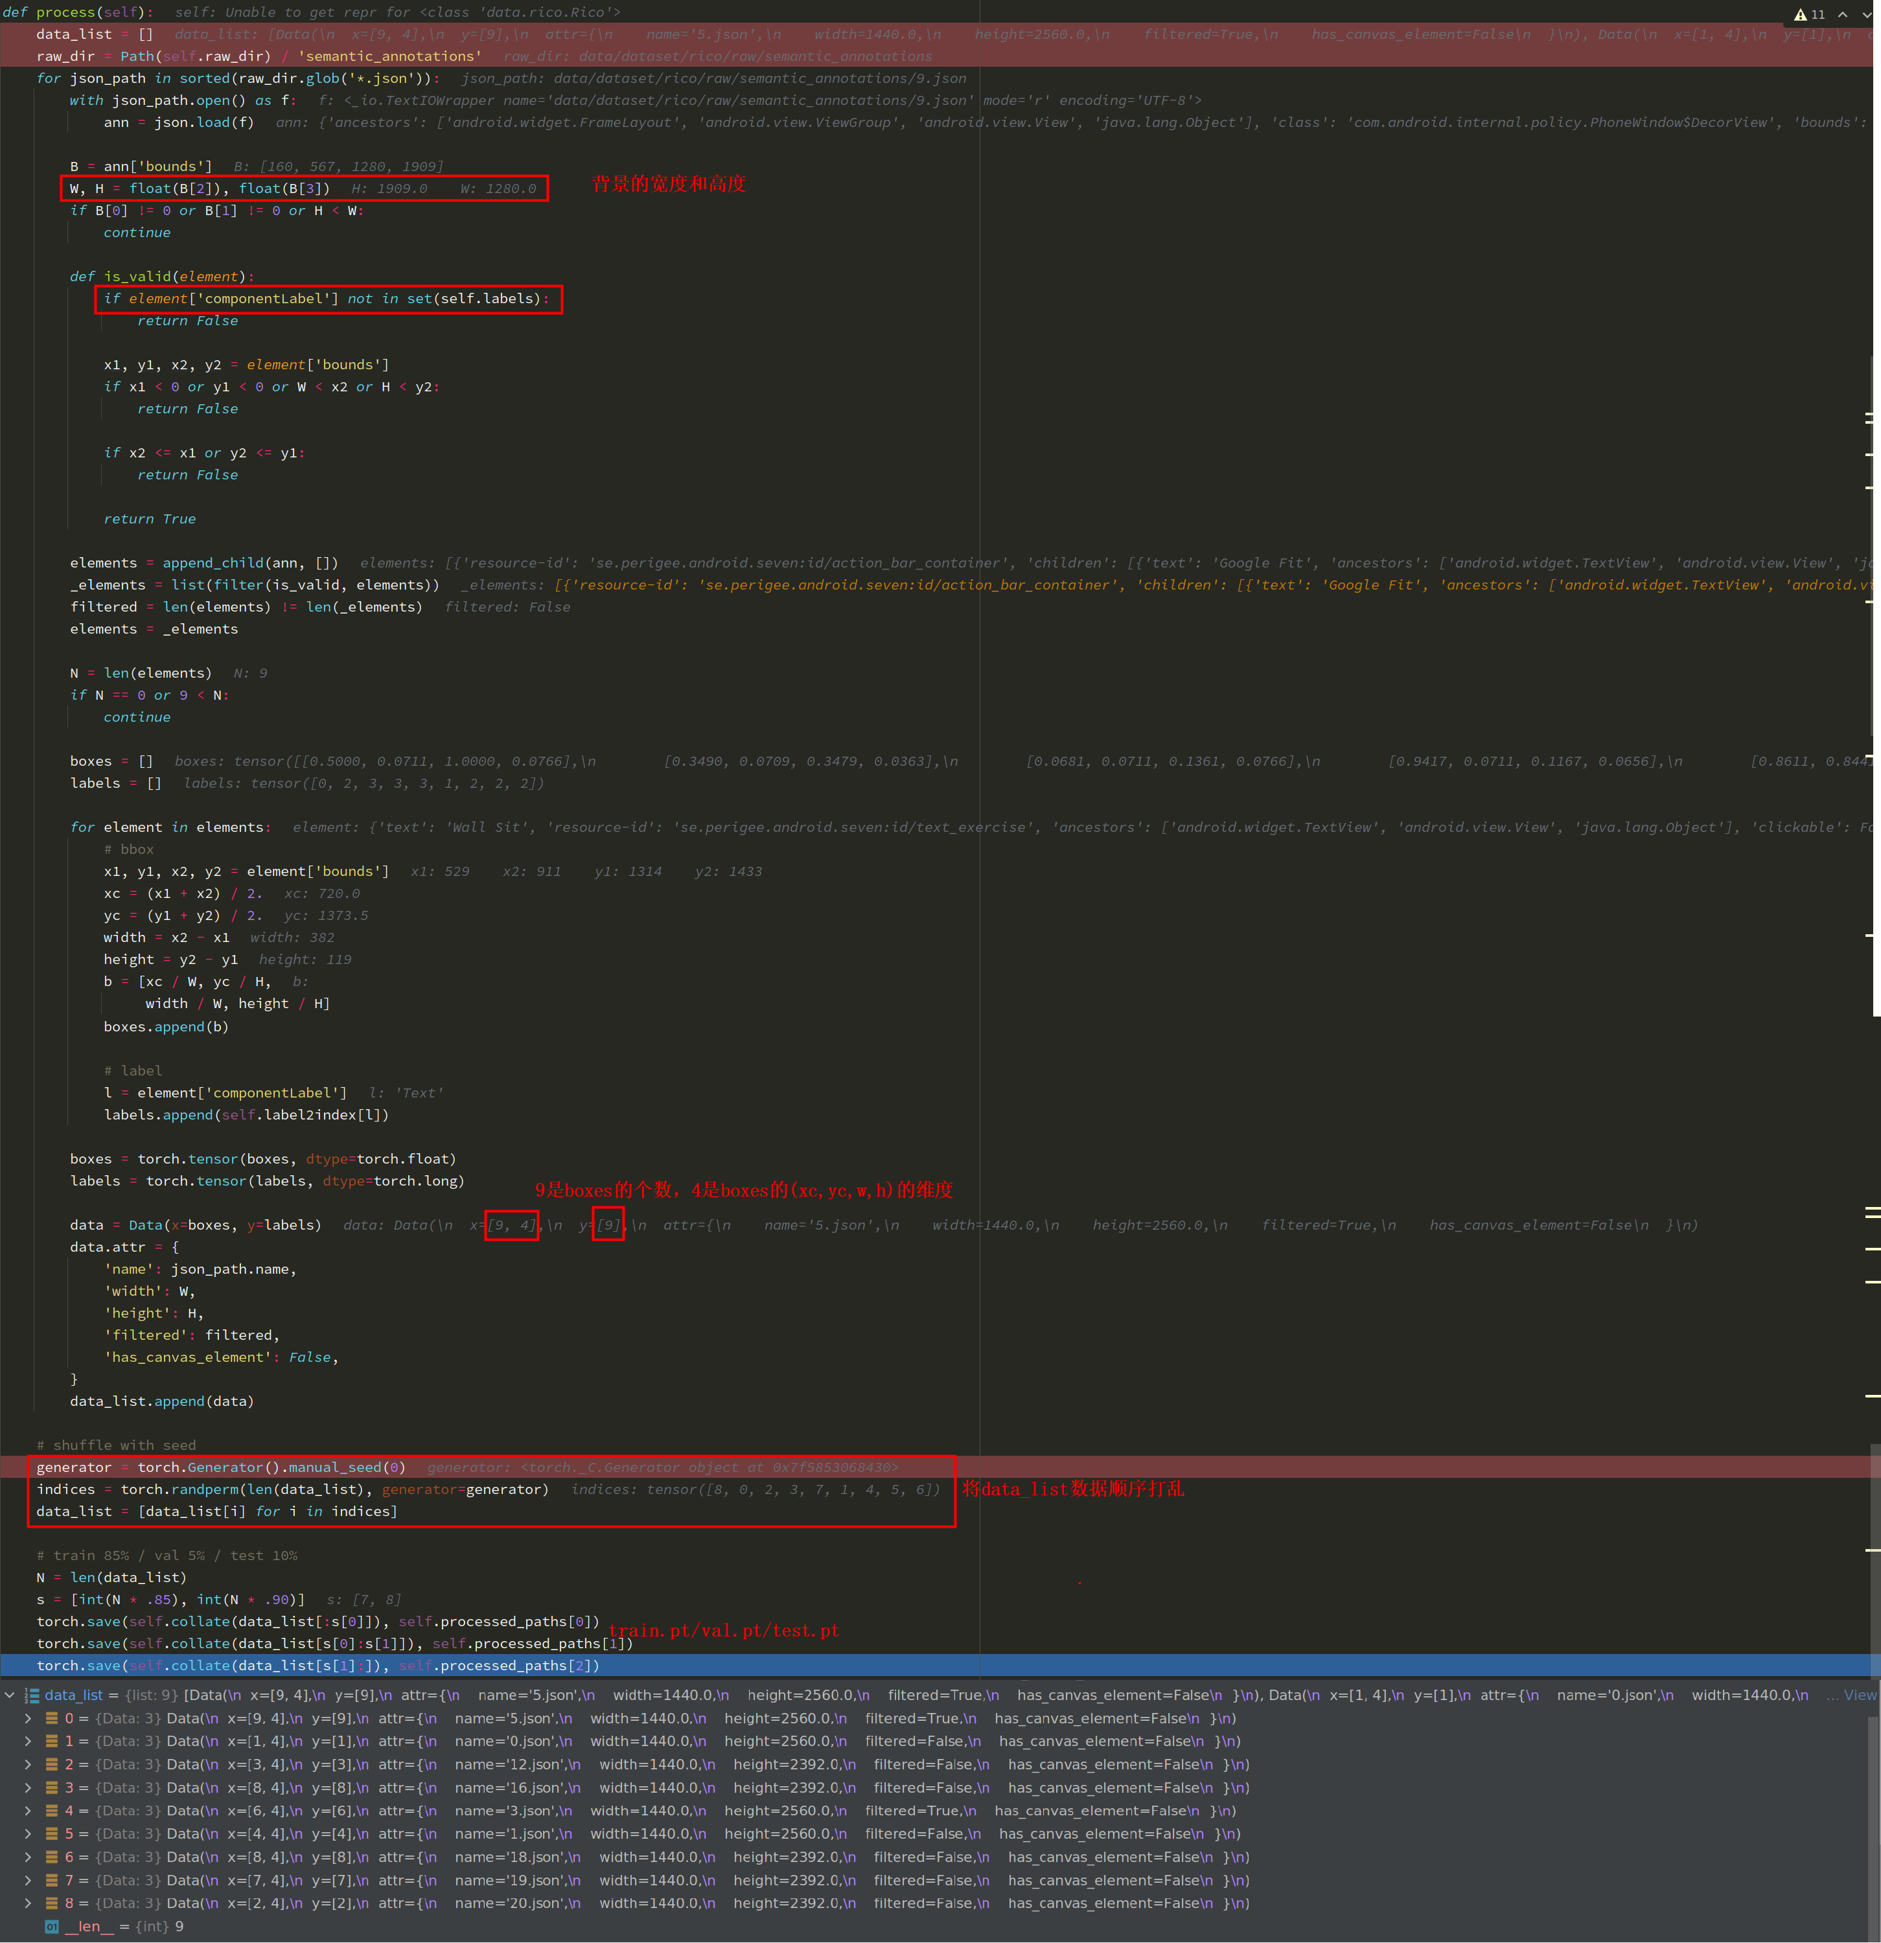Collapse the data_list tree node
1881x1943 pixels.
pyautogui.click(x=10, y=1695)
